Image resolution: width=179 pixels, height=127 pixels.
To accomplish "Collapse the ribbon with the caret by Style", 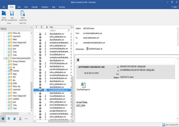I will [172, 7].
